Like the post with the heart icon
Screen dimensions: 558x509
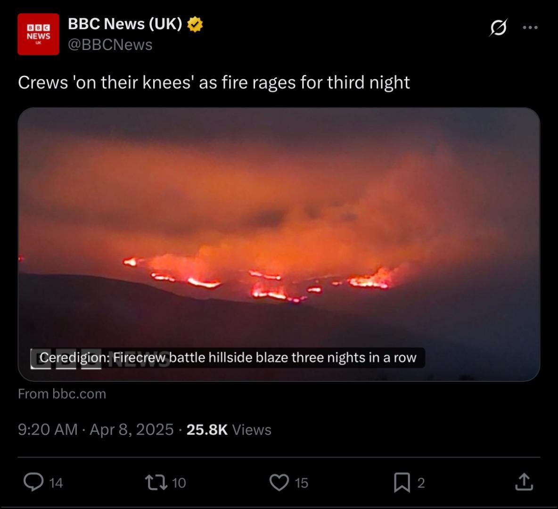pos(279,483)
